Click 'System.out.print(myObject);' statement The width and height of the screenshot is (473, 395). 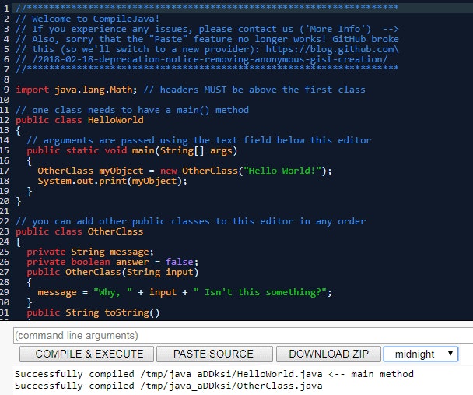tap(112, 181)
